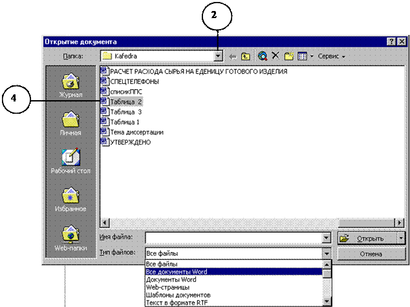The height and width of the screenshot is (307, 410).
Task: Click the Открыть button
Action: pos(367,238)
